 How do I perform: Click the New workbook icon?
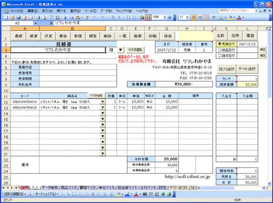coord(7,18)
